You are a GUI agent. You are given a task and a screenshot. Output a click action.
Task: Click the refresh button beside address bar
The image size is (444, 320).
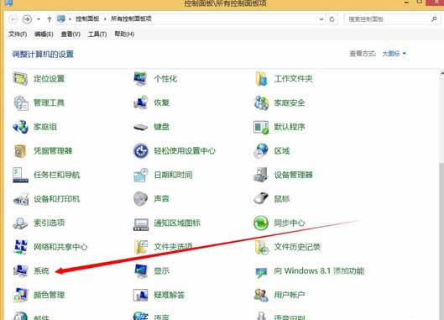click(332, 19)
